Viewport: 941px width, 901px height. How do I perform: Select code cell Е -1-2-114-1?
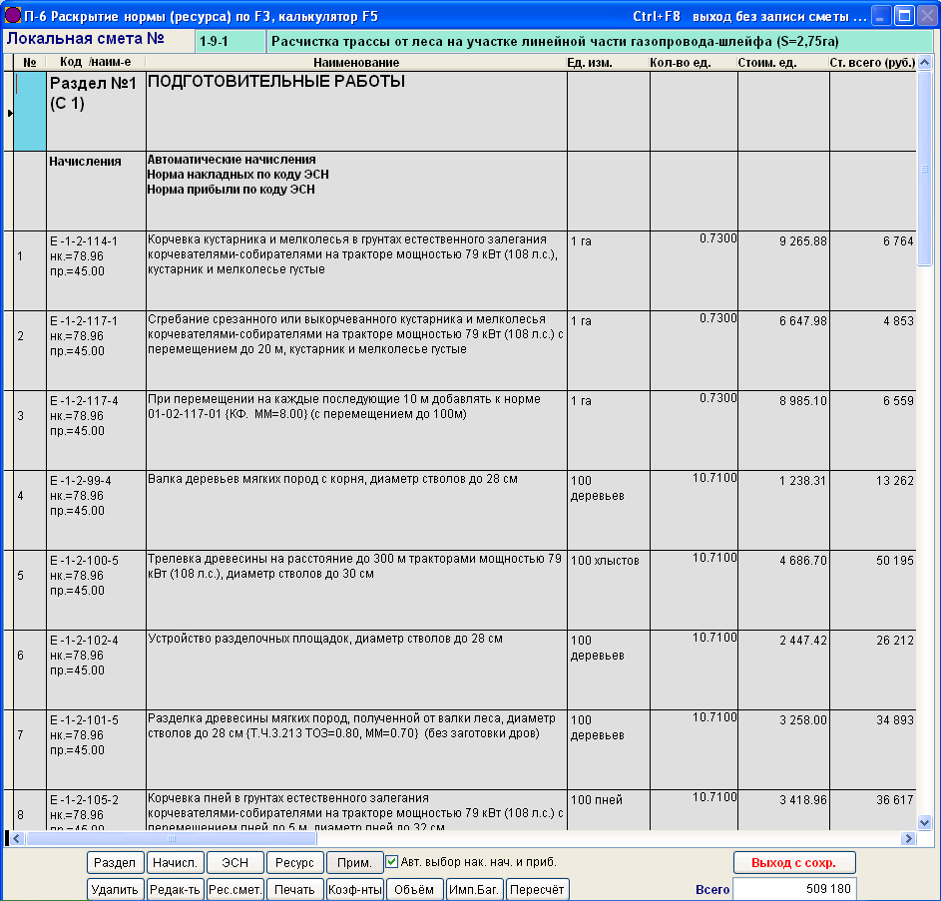[96, 270]
